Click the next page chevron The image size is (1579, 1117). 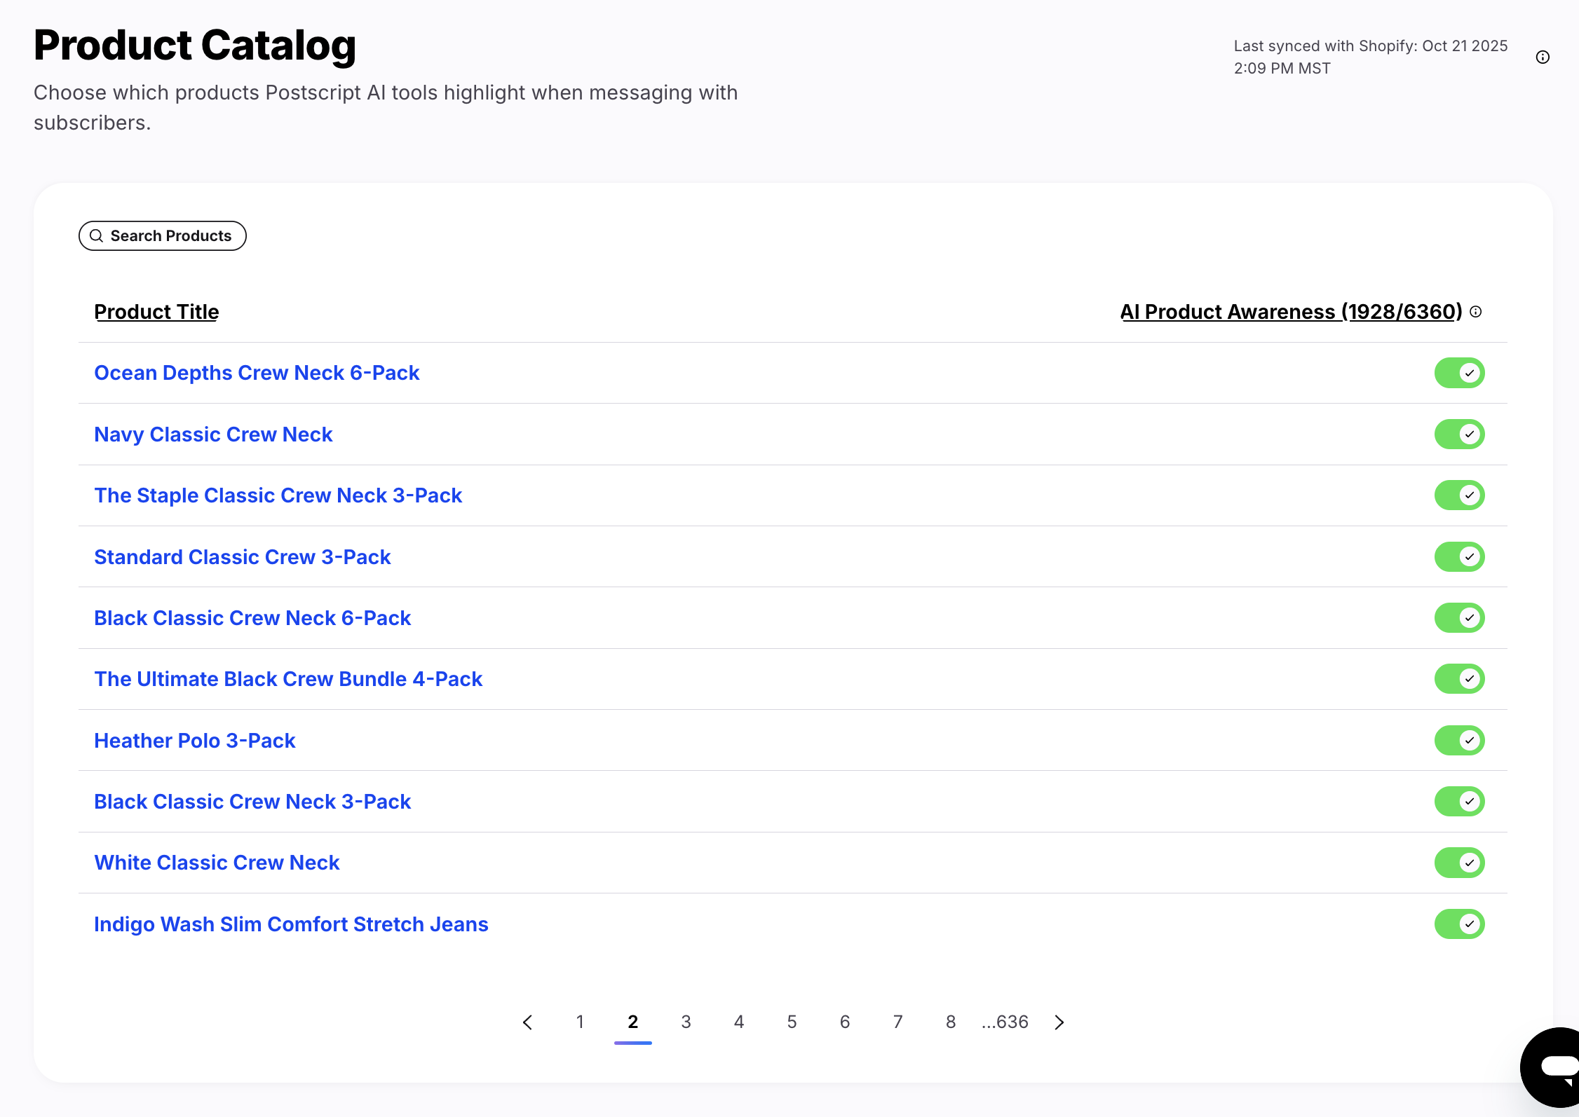(x=1059, y=1022)
